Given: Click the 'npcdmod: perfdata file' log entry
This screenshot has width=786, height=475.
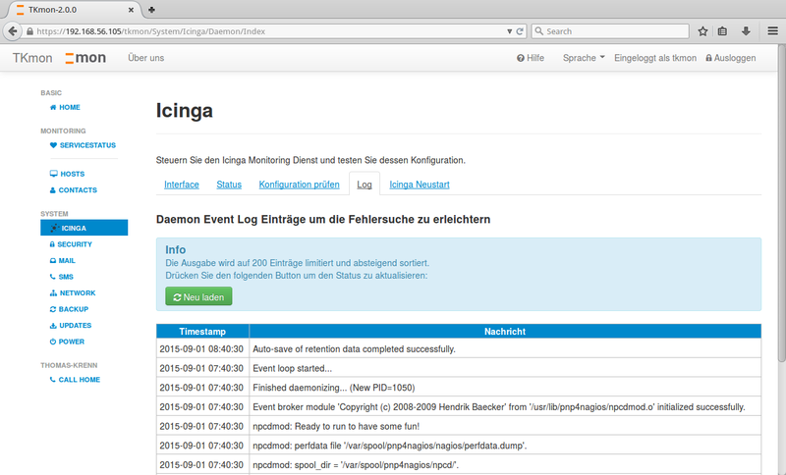Looking at the screenshot, I should 389,446.
